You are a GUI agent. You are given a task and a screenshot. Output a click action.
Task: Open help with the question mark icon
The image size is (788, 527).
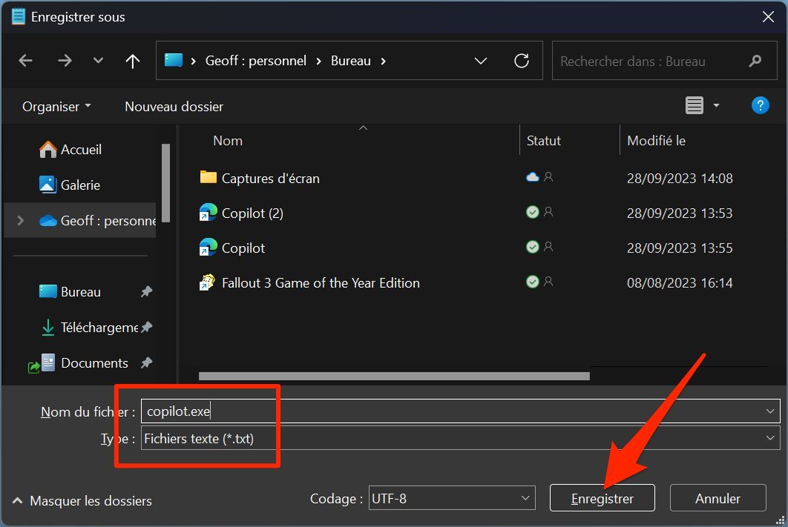click(x=760, y=105)
